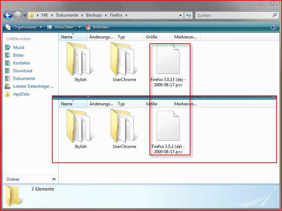Expand the Ordner folder pane chevron
The image size is (282, 211).
pyautogui.click(x=54, y=179)
